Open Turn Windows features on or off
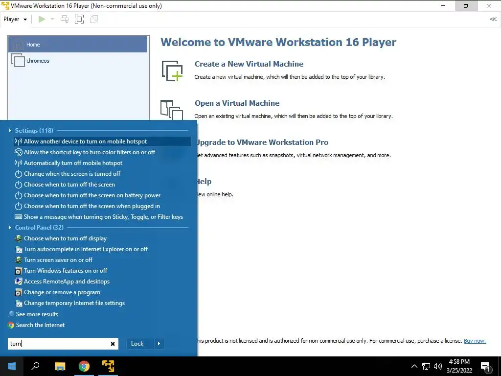The height and width of the screenshot is (376, 501). click(102, 271)
